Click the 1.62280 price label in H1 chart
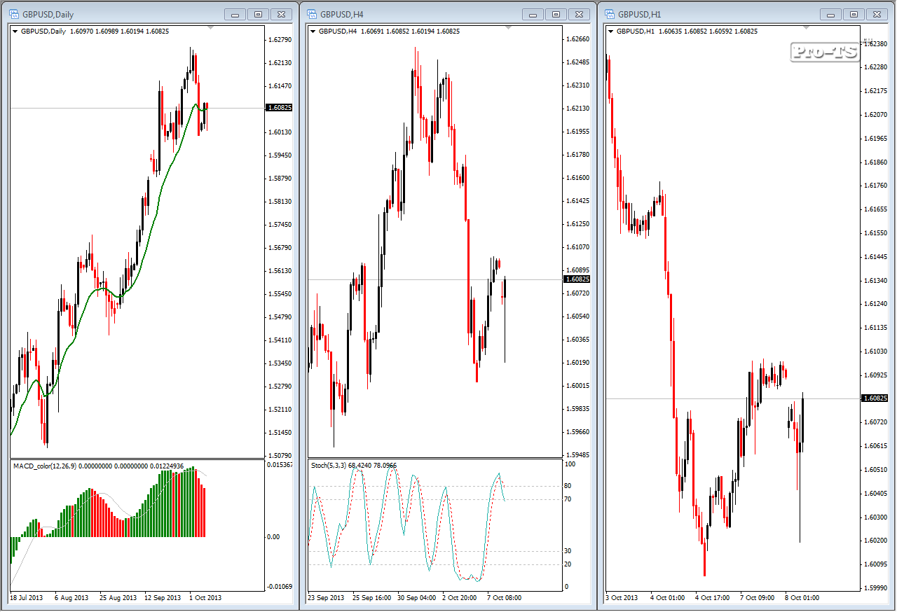The height and width of the screenshot is (612, 897). point(876,68)
